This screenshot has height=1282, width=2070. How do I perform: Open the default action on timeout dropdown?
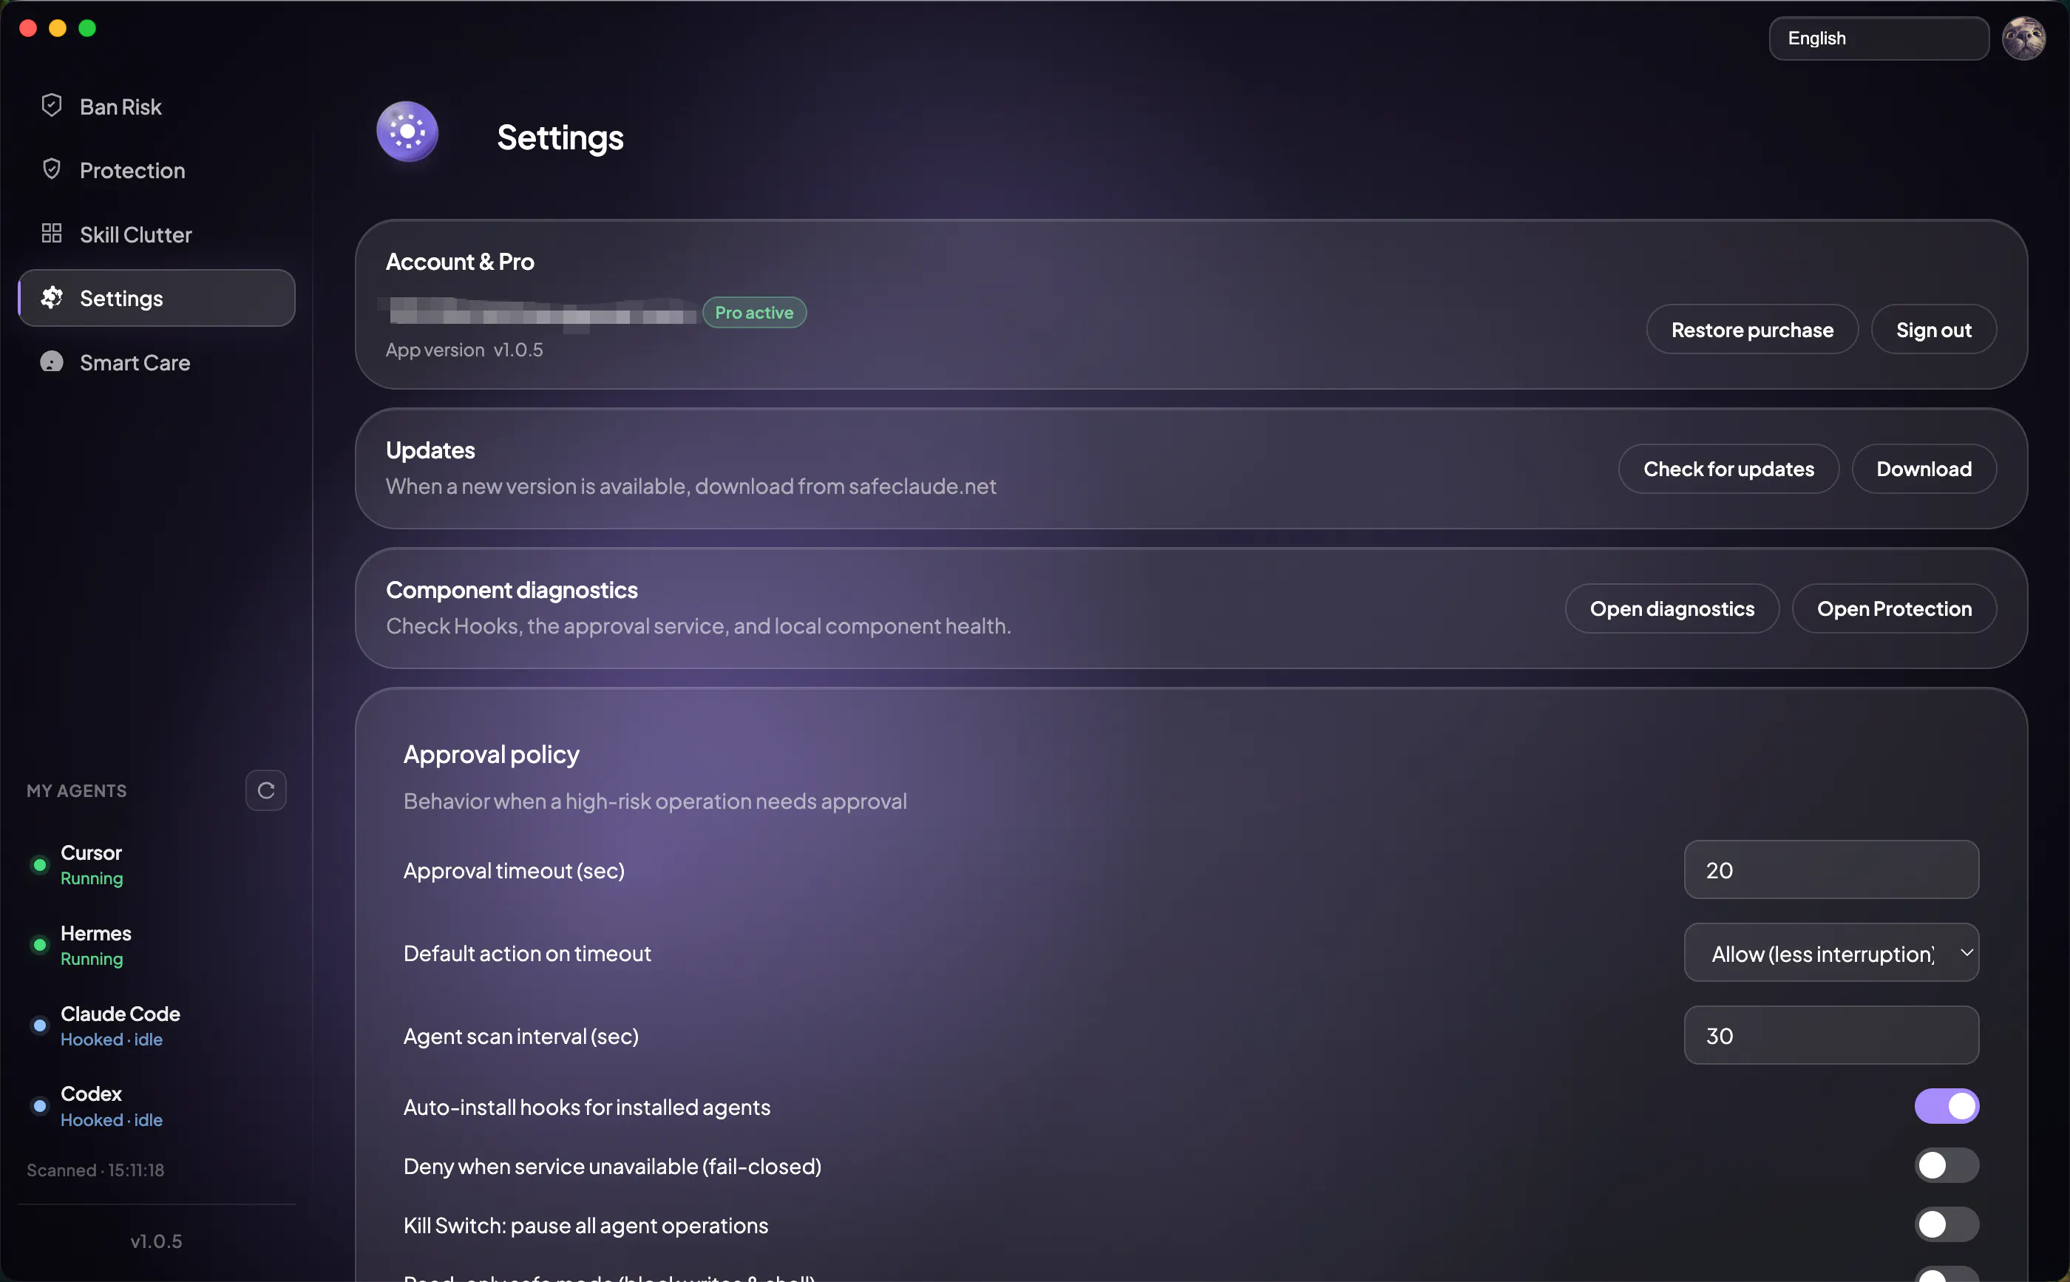tap(1831, 953)
